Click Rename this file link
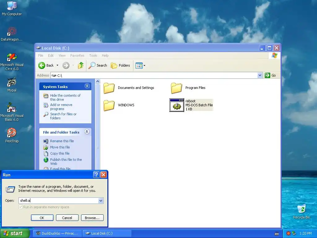Viewport: 317px width, 238px height. [62, 141]
